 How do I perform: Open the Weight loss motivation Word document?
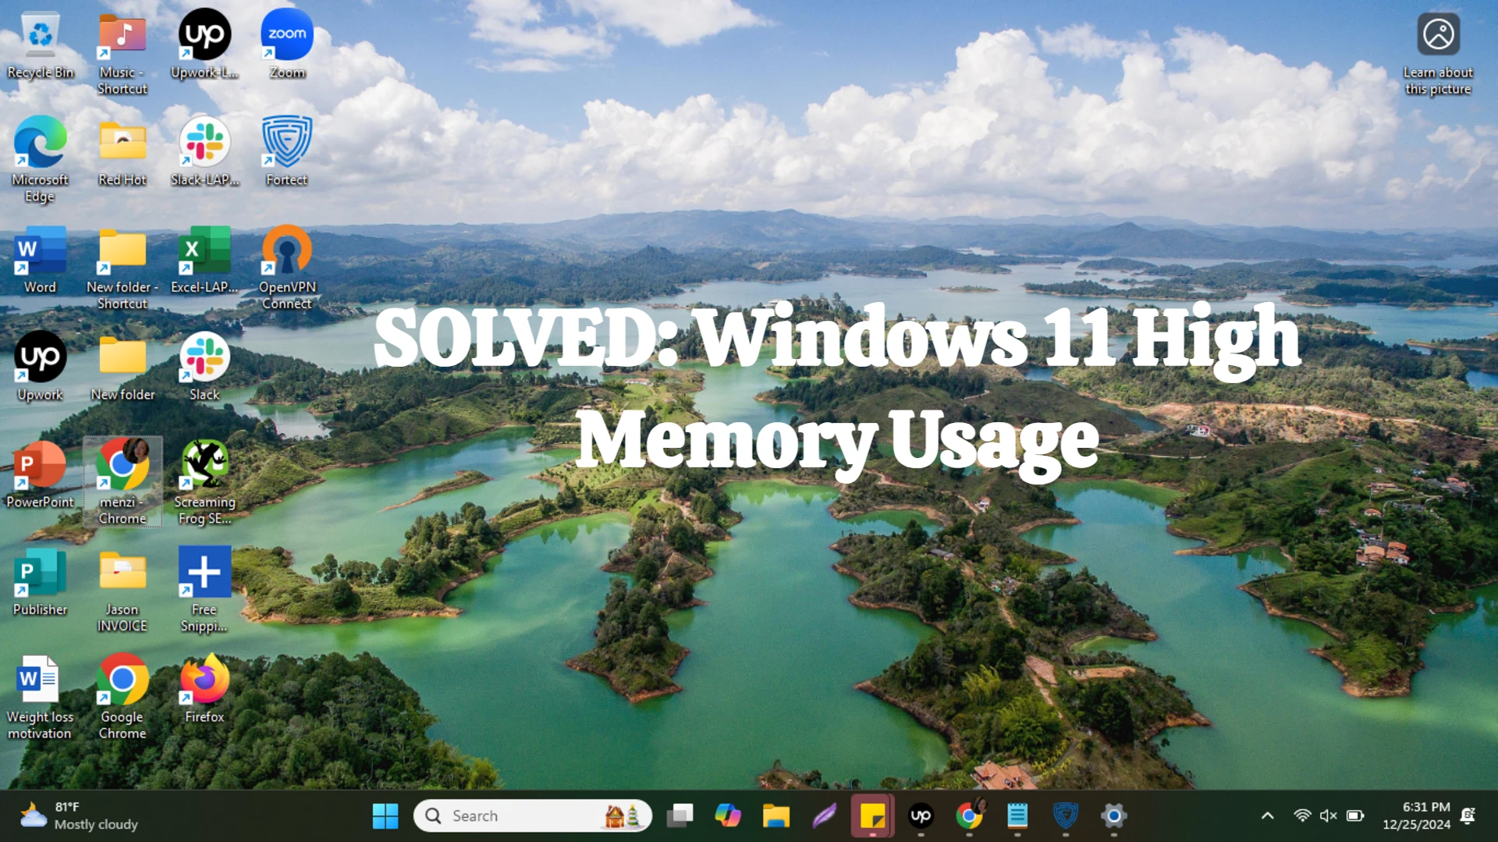[40, 680]
